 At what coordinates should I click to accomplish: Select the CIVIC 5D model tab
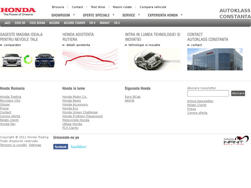point(20,23)
